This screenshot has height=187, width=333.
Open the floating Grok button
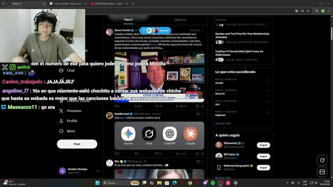coord(322,160)
